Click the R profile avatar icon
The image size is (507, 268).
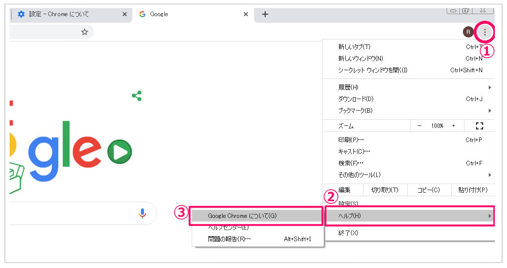point(468,32)
